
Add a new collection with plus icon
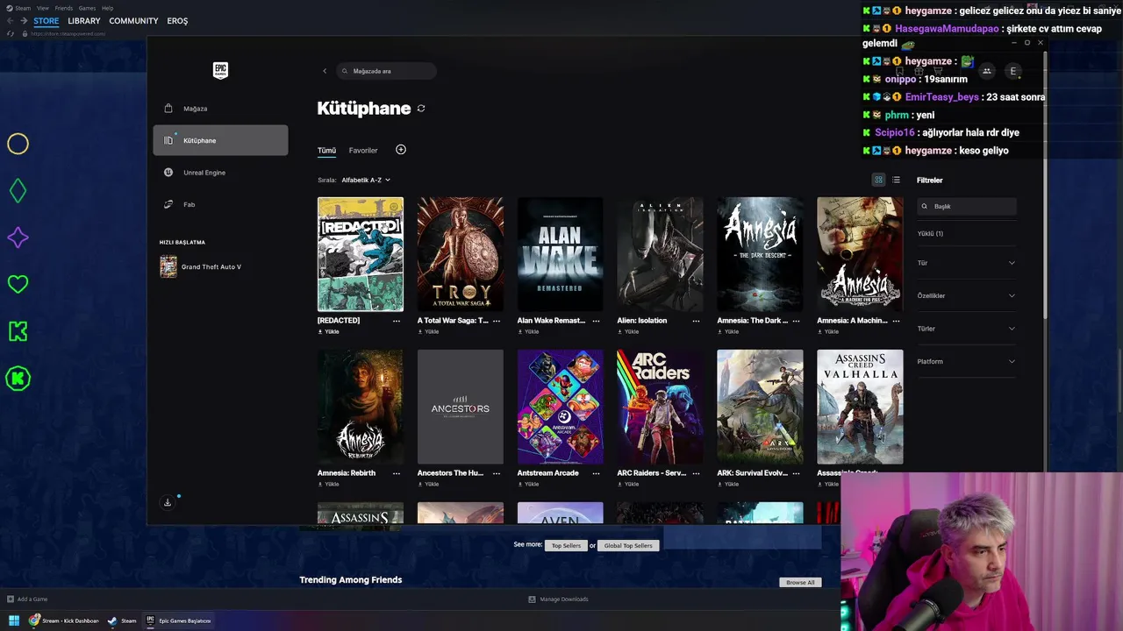click(401, 150)
